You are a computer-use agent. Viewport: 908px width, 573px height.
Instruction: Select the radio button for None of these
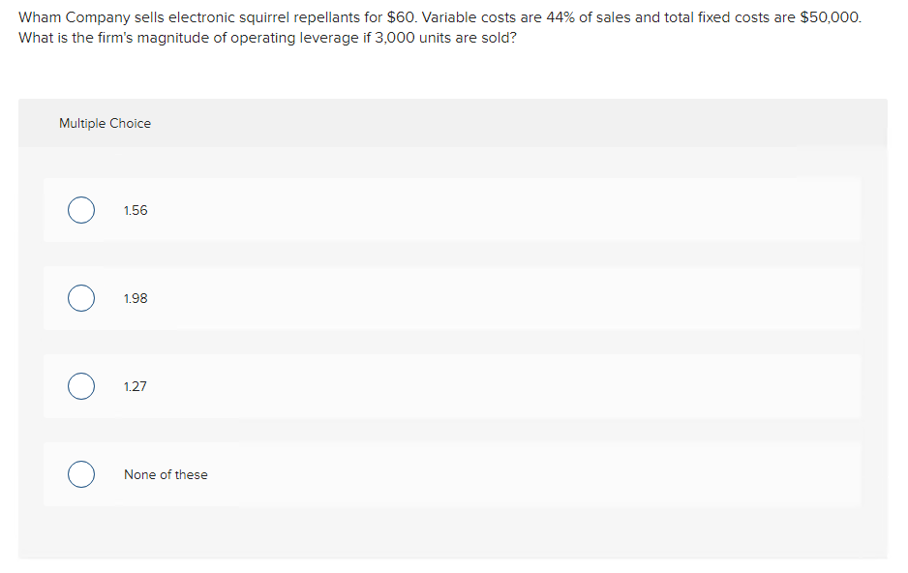point(81,474)
